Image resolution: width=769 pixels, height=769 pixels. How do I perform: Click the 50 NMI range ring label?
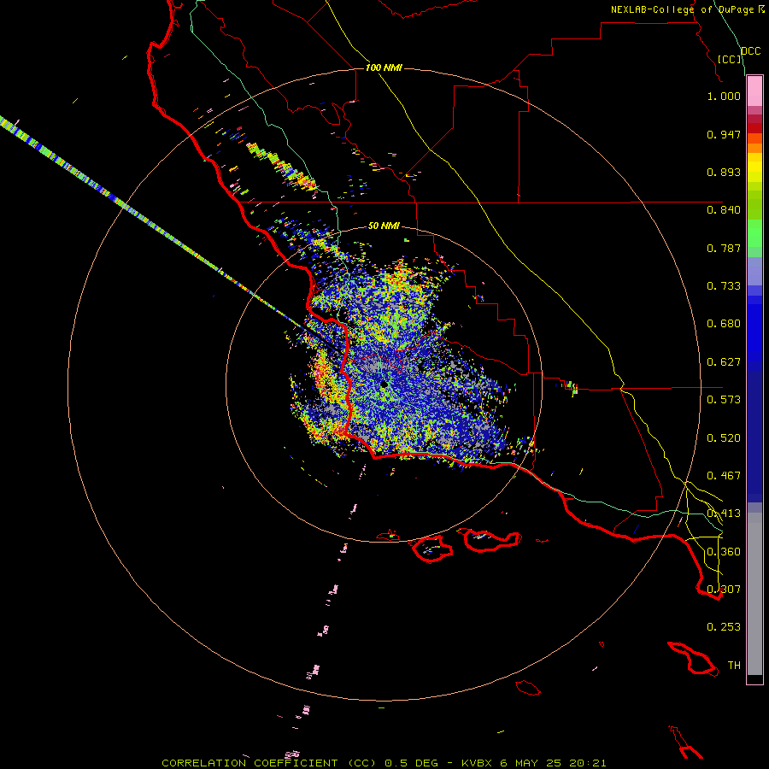tap(384, 226)
